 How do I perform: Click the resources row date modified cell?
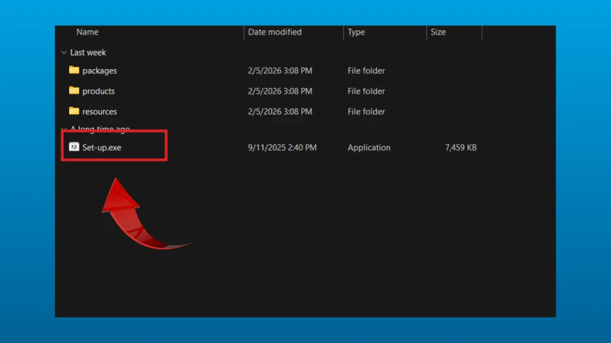(x=280, y=111)
